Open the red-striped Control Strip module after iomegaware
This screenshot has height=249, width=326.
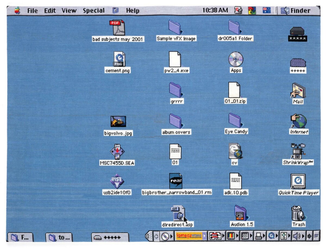[x=217, y=236]
